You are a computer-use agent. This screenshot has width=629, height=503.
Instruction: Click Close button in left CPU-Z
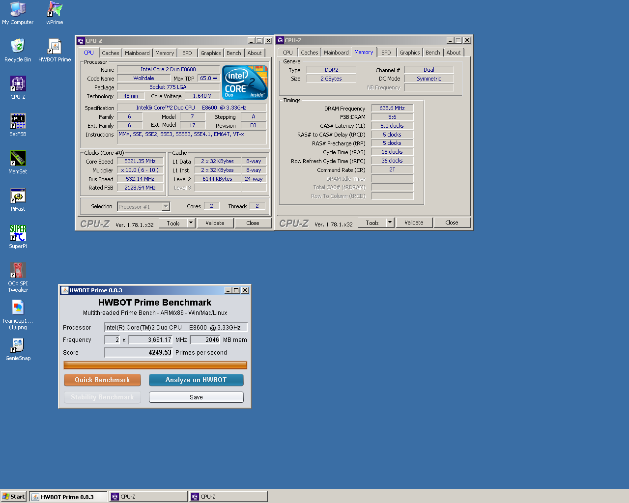tap(253, 223)
